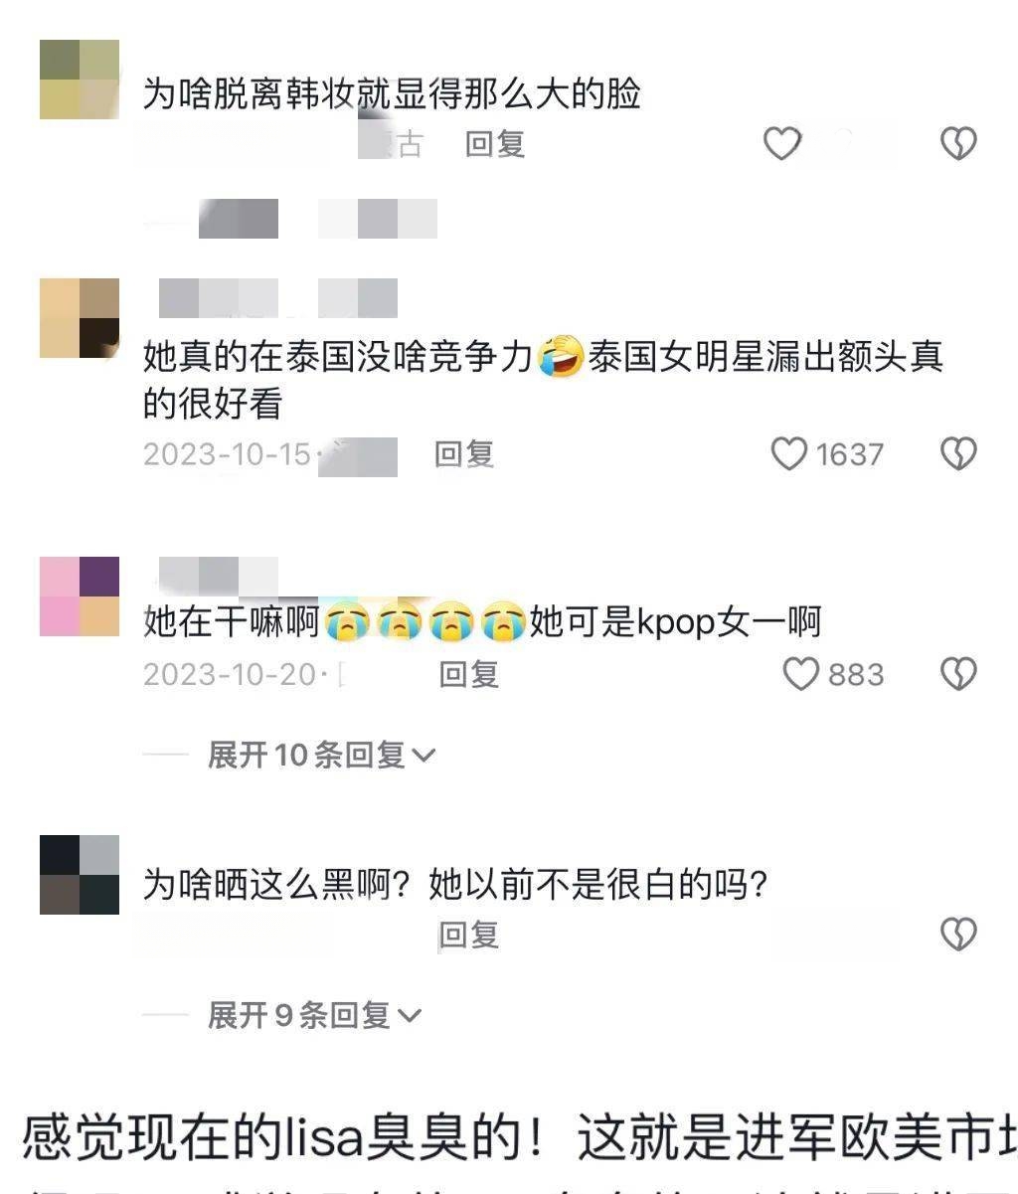
Task: Dislike the Thailand competitiveness comment
Action: [958, 454]
